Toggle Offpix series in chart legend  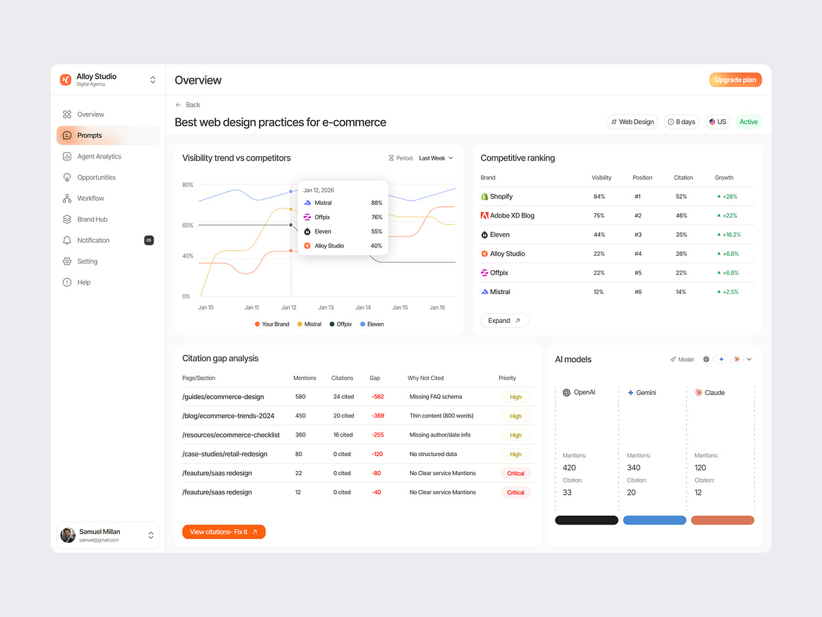tap(340, 324)
